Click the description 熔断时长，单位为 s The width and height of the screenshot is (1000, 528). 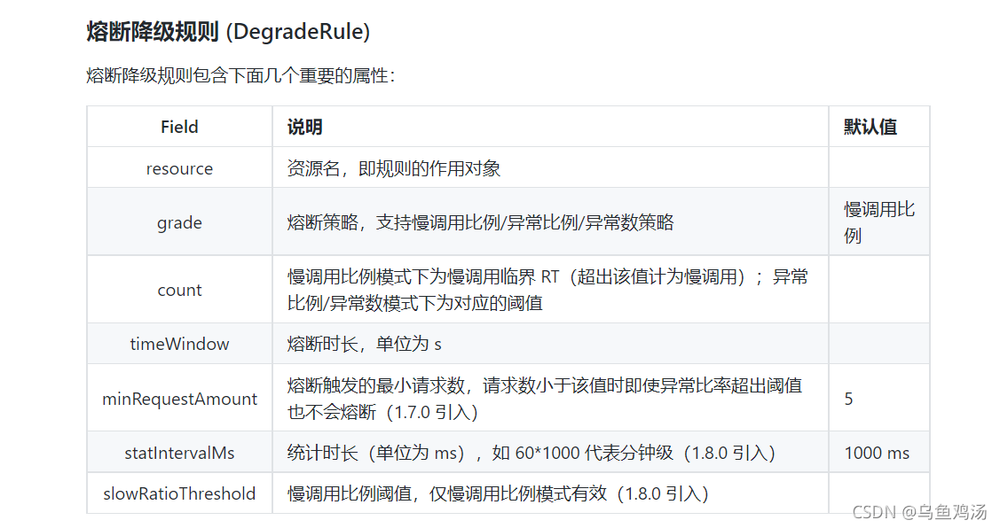[x=364, y=344]
